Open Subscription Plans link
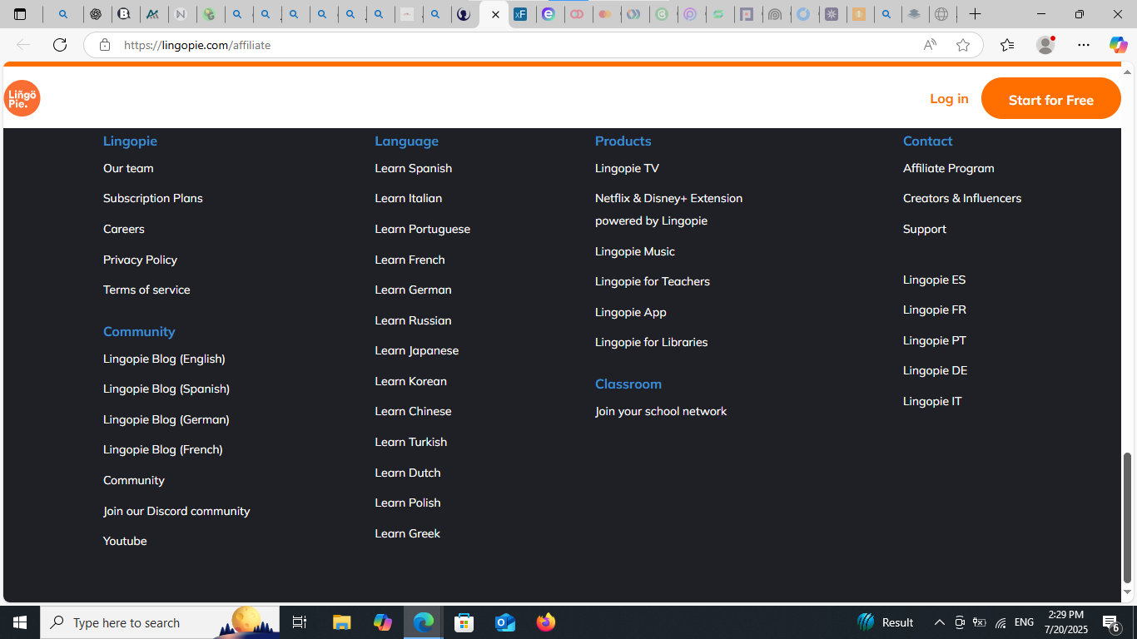 (x=153, y=198)
